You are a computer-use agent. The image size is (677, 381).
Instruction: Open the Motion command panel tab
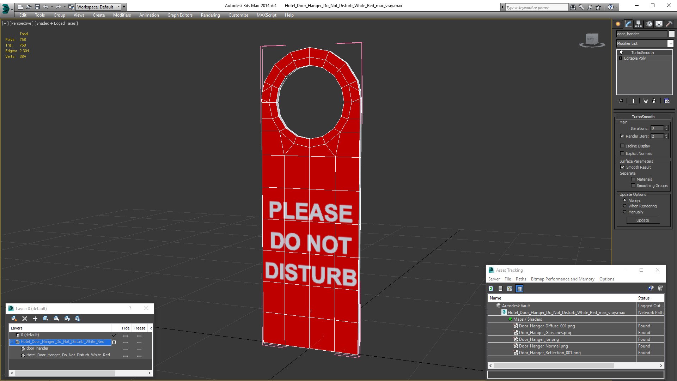[x=649, y=24]
